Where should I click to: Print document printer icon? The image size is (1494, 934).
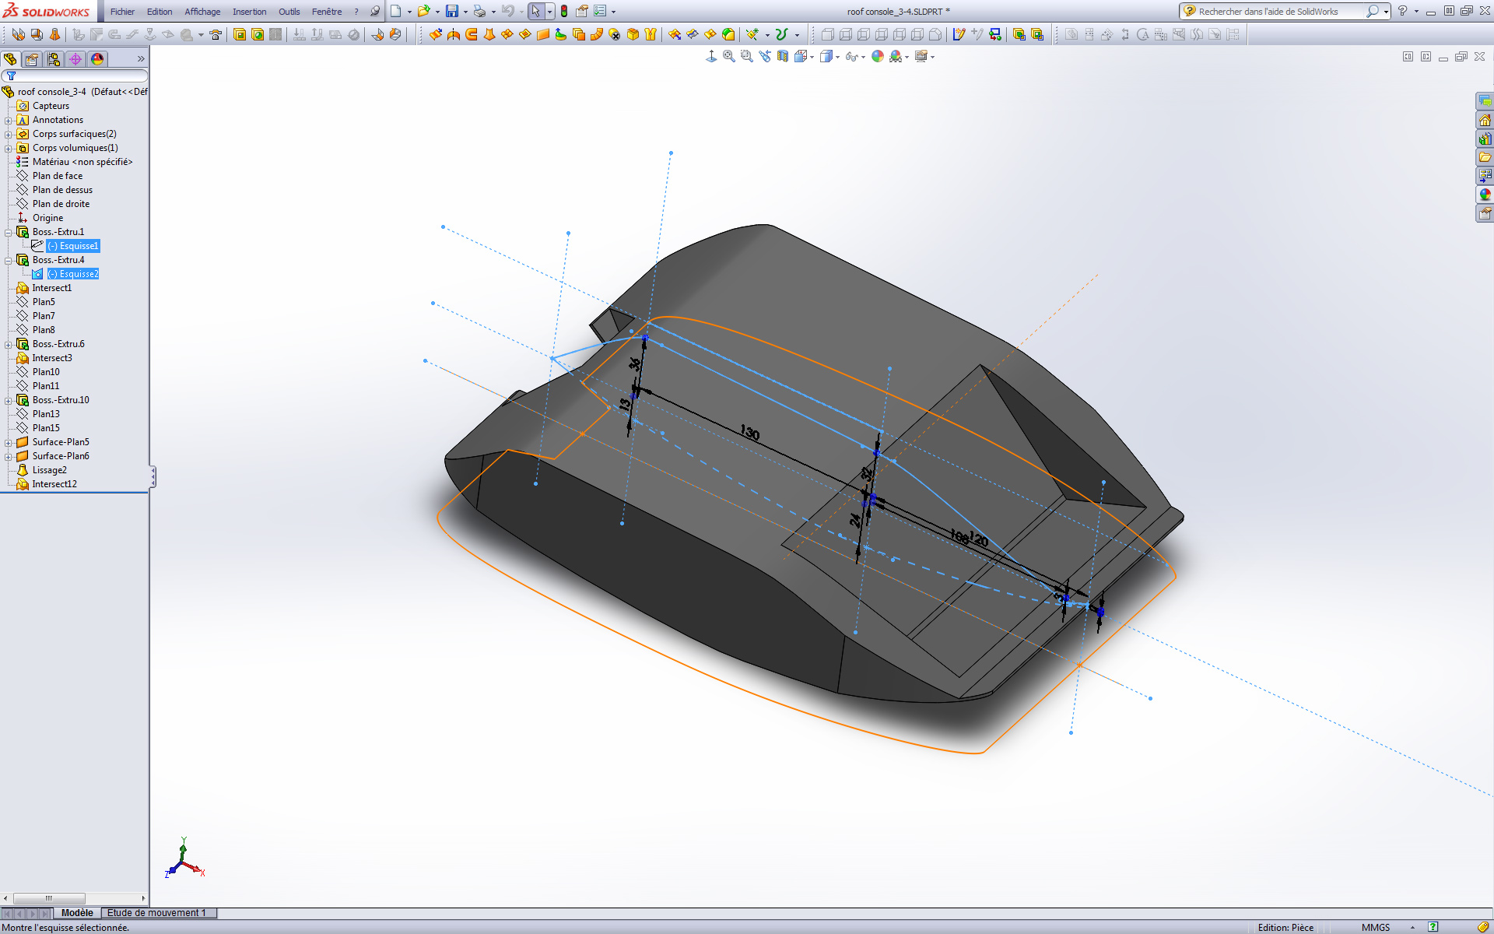(479, 12)
